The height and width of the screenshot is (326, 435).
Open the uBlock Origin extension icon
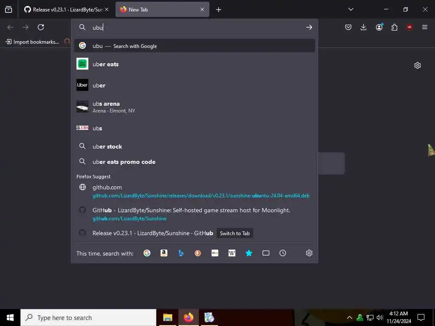pos(410,27)
